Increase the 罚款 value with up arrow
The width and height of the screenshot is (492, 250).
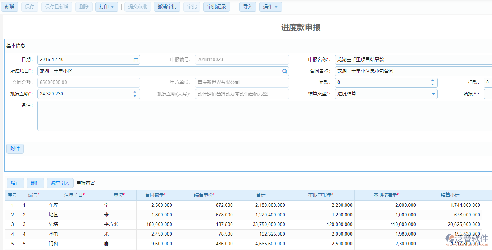coord(433,80)
